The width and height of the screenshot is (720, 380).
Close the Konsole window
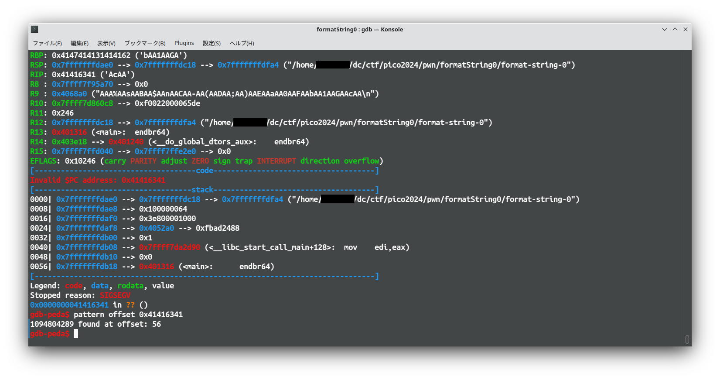(x=685, y=29)
